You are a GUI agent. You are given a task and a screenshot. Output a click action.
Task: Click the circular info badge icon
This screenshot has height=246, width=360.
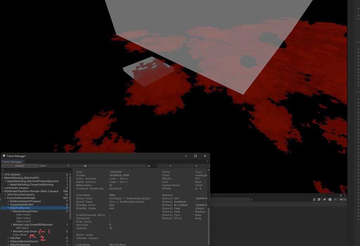(330, 199)
